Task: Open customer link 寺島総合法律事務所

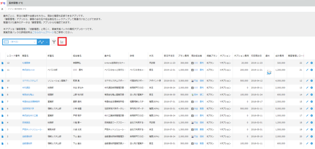Action: (x=31, y=101)
